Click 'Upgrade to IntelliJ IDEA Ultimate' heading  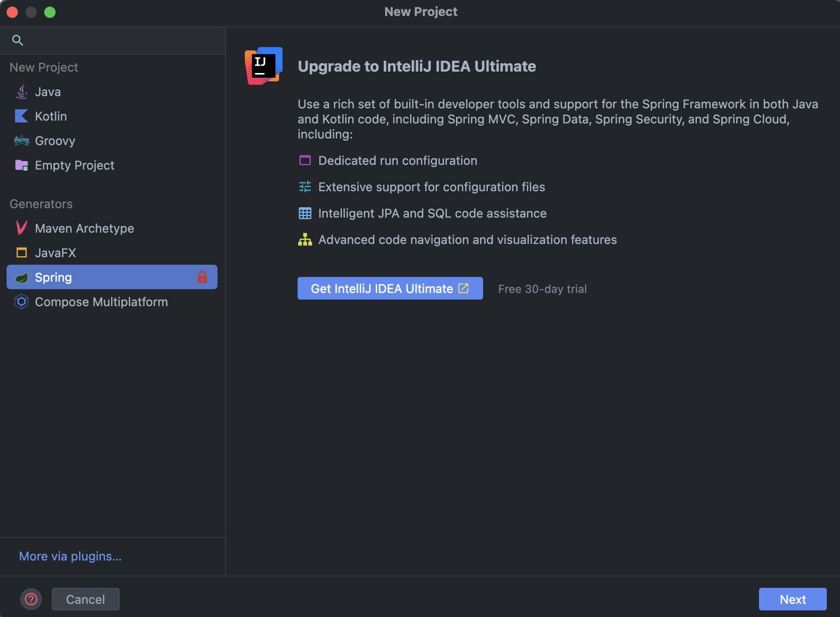pos(417,66)
